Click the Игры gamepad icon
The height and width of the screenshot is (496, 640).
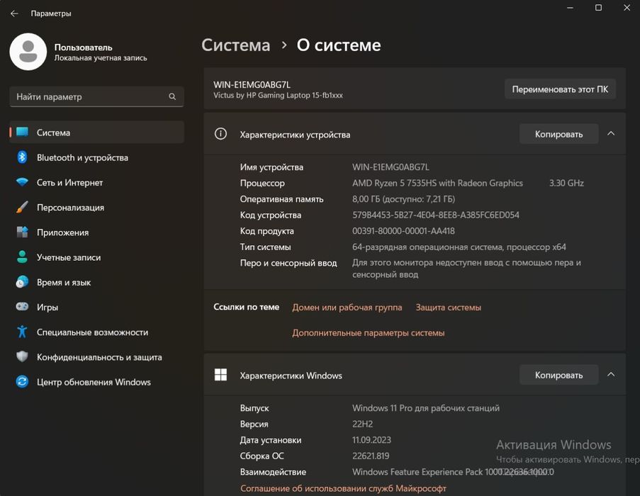click(22, 306)
